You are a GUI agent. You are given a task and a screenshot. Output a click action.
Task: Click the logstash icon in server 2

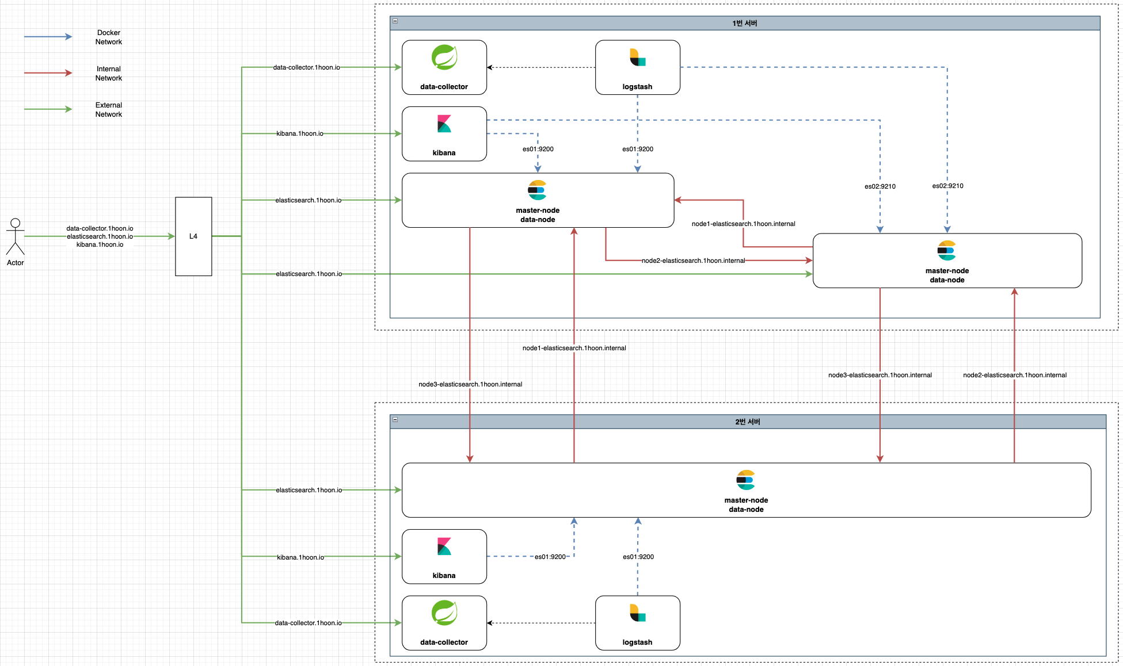(x=637, y=613)
